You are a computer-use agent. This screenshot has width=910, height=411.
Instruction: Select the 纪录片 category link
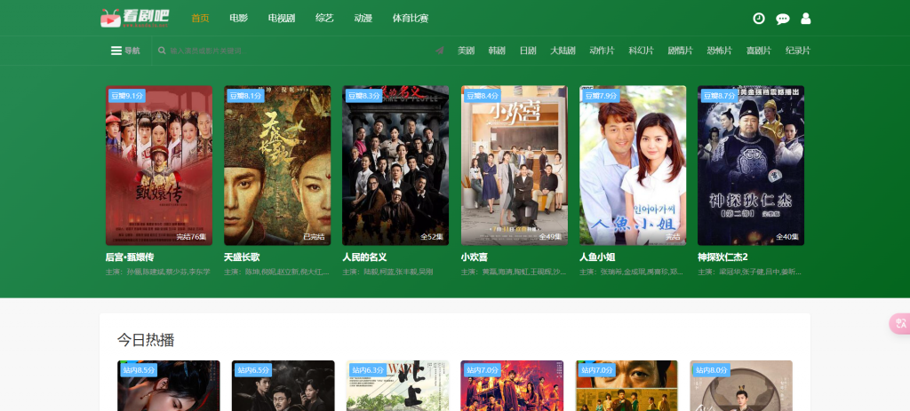tap(798, 51)
